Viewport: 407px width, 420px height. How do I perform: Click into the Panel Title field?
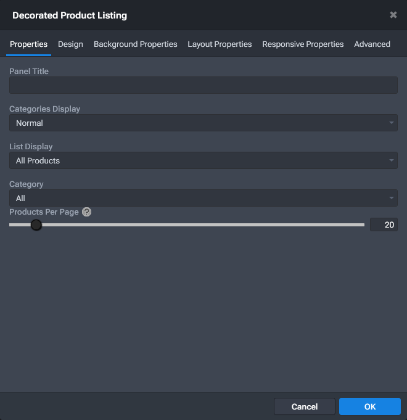pos(203,85)
